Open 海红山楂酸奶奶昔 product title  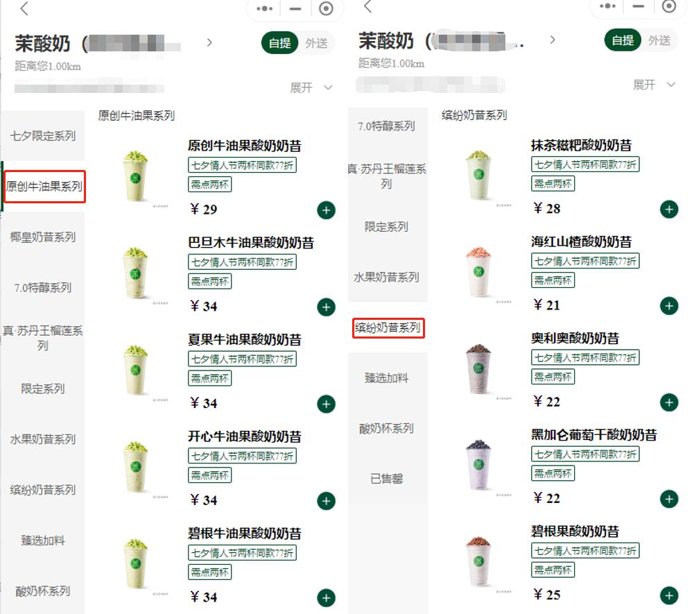582,242
